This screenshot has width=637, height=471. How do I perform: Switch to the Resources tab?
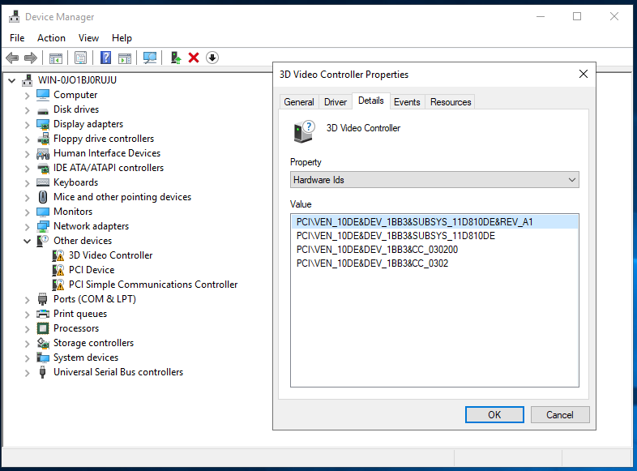[451, 101]
